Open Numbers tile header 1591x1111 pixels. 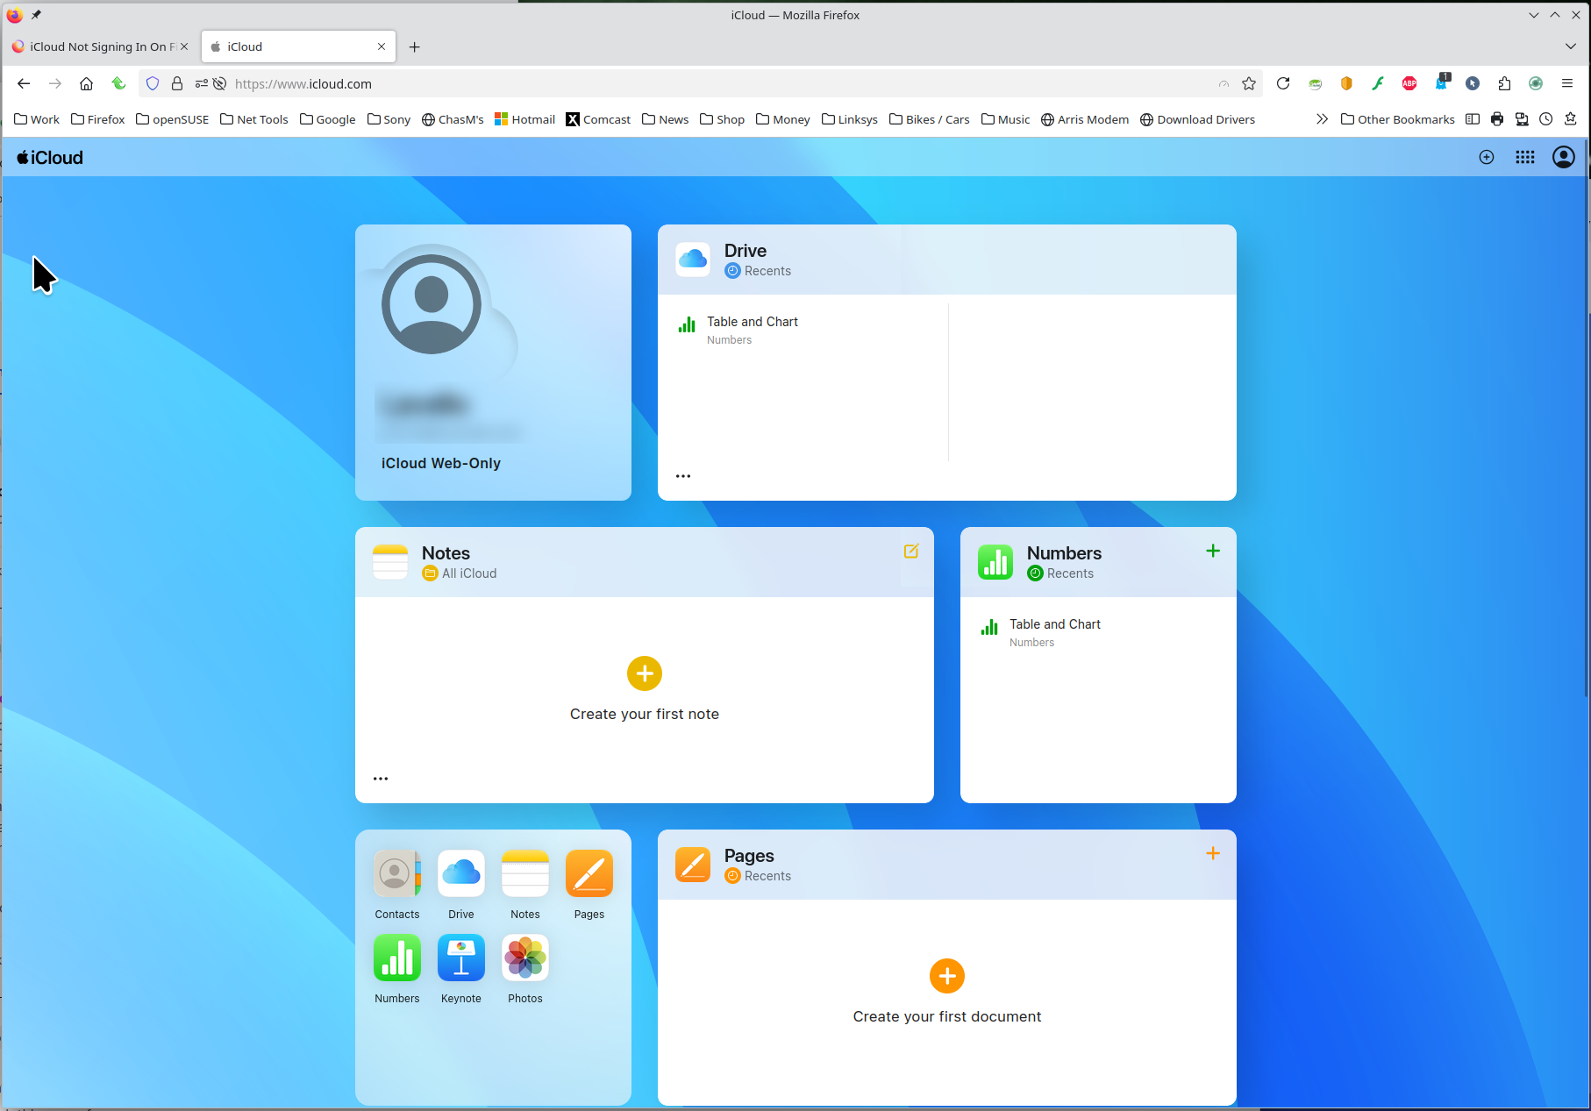click(x=1098, y=562)
